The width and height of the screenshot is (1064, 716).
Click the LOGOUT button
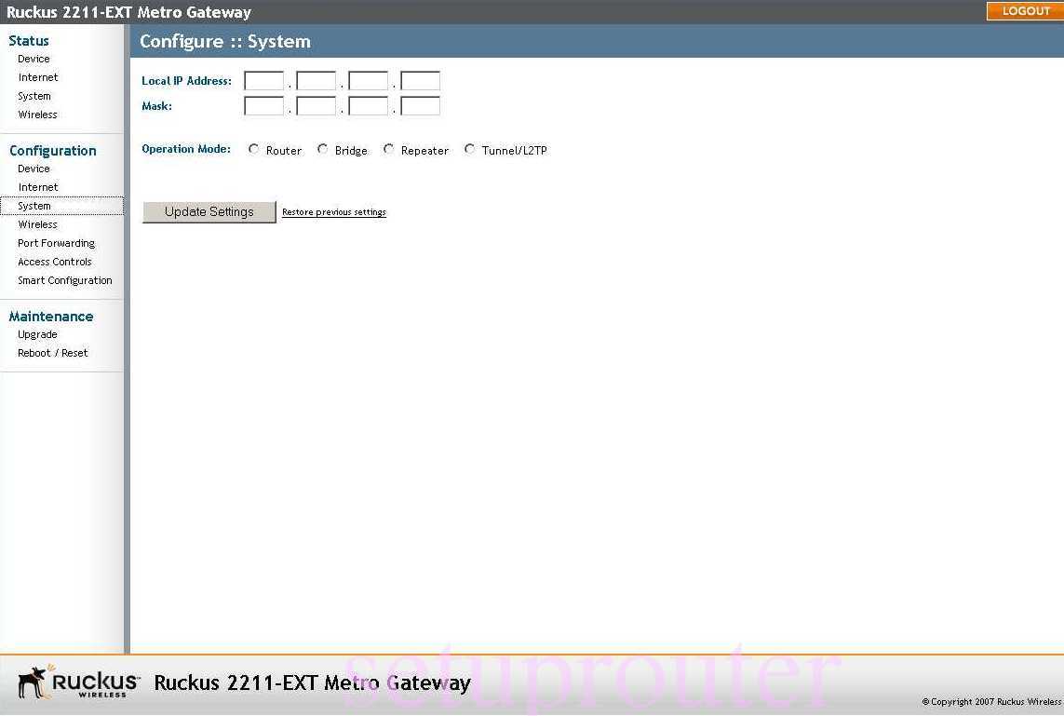tap(1024, 11)
